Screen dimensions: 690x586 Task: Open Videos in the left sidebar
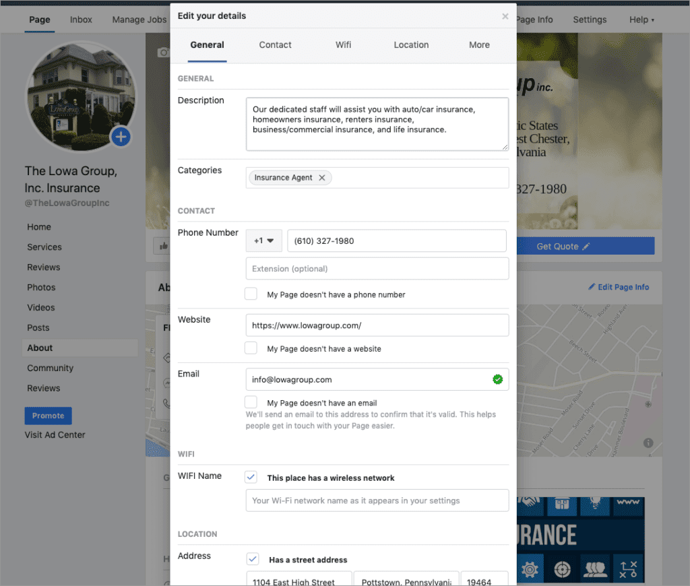click(x=41, y=308)
